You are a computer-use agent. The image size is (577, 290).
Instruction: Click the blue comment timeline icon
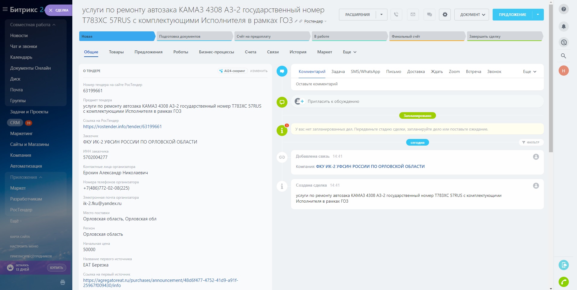tap(282, 71)
